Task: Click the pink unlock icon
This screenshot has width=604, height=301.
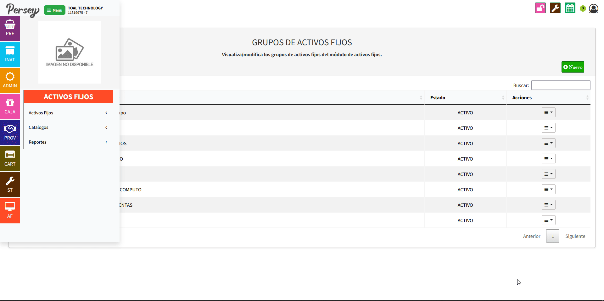Action: [x=540, y=8]
